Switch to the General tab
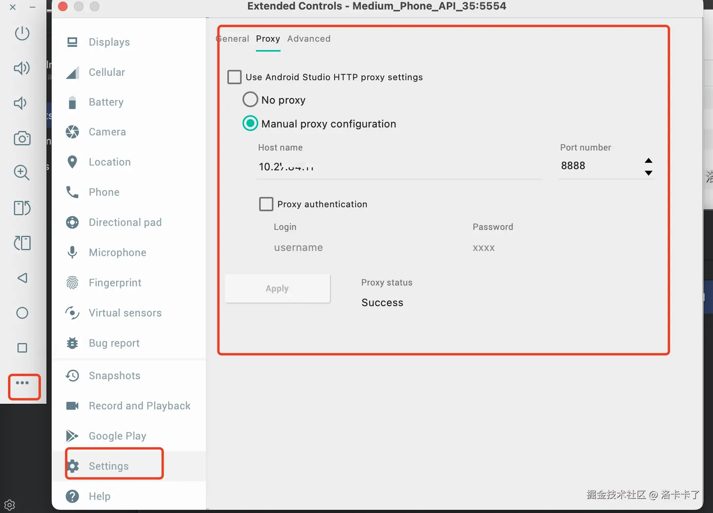The height and width of the screenshot is (513, 713). [233, 39]
